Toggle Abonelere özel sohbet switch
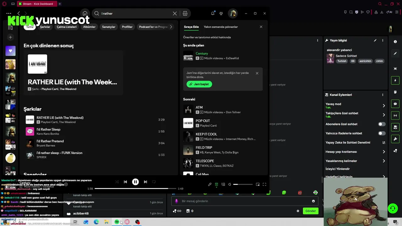The image size is (402, 226). click(382, 124)
